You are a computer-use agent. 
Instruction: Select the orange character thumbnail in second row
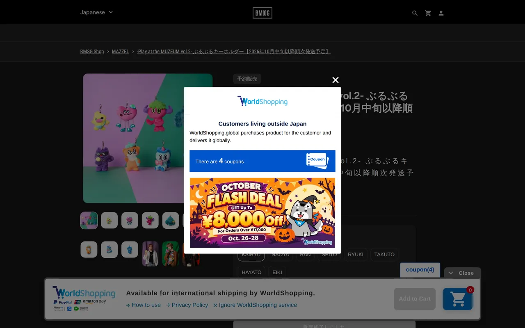click(x=89, y=250)
